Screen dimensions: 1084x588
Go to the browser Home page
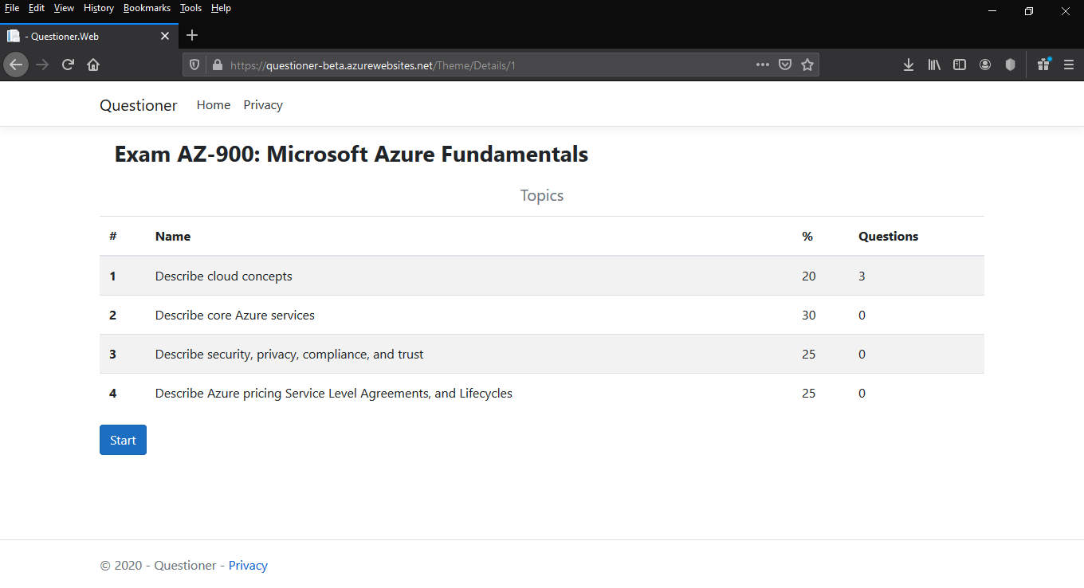coord(93,65)
